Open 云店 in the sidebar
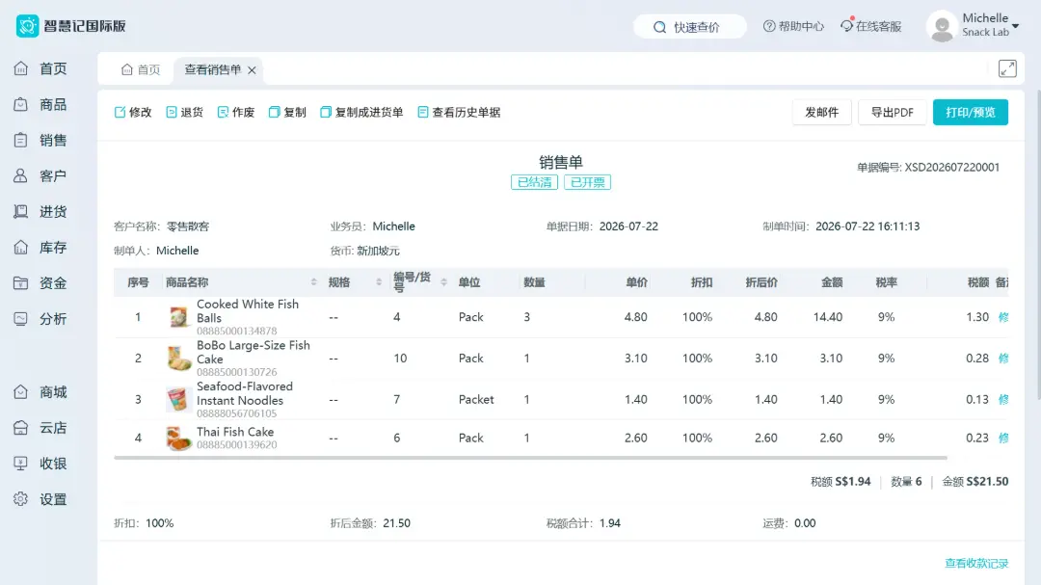 click(x=40, y=428)
